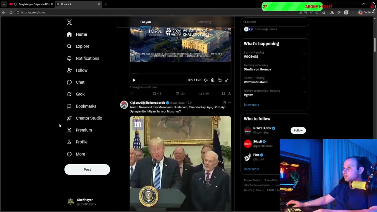Open Straße von Hormus trend
Viewport: 377px width, 212px height.
coord(257,69)
